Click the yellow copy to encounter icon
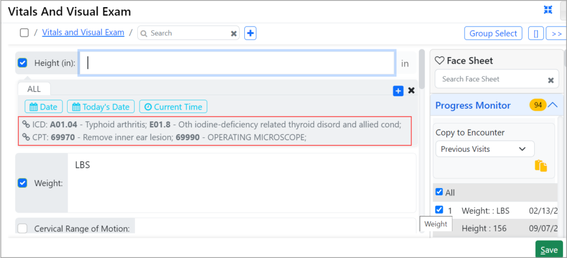 pos(541,166)
